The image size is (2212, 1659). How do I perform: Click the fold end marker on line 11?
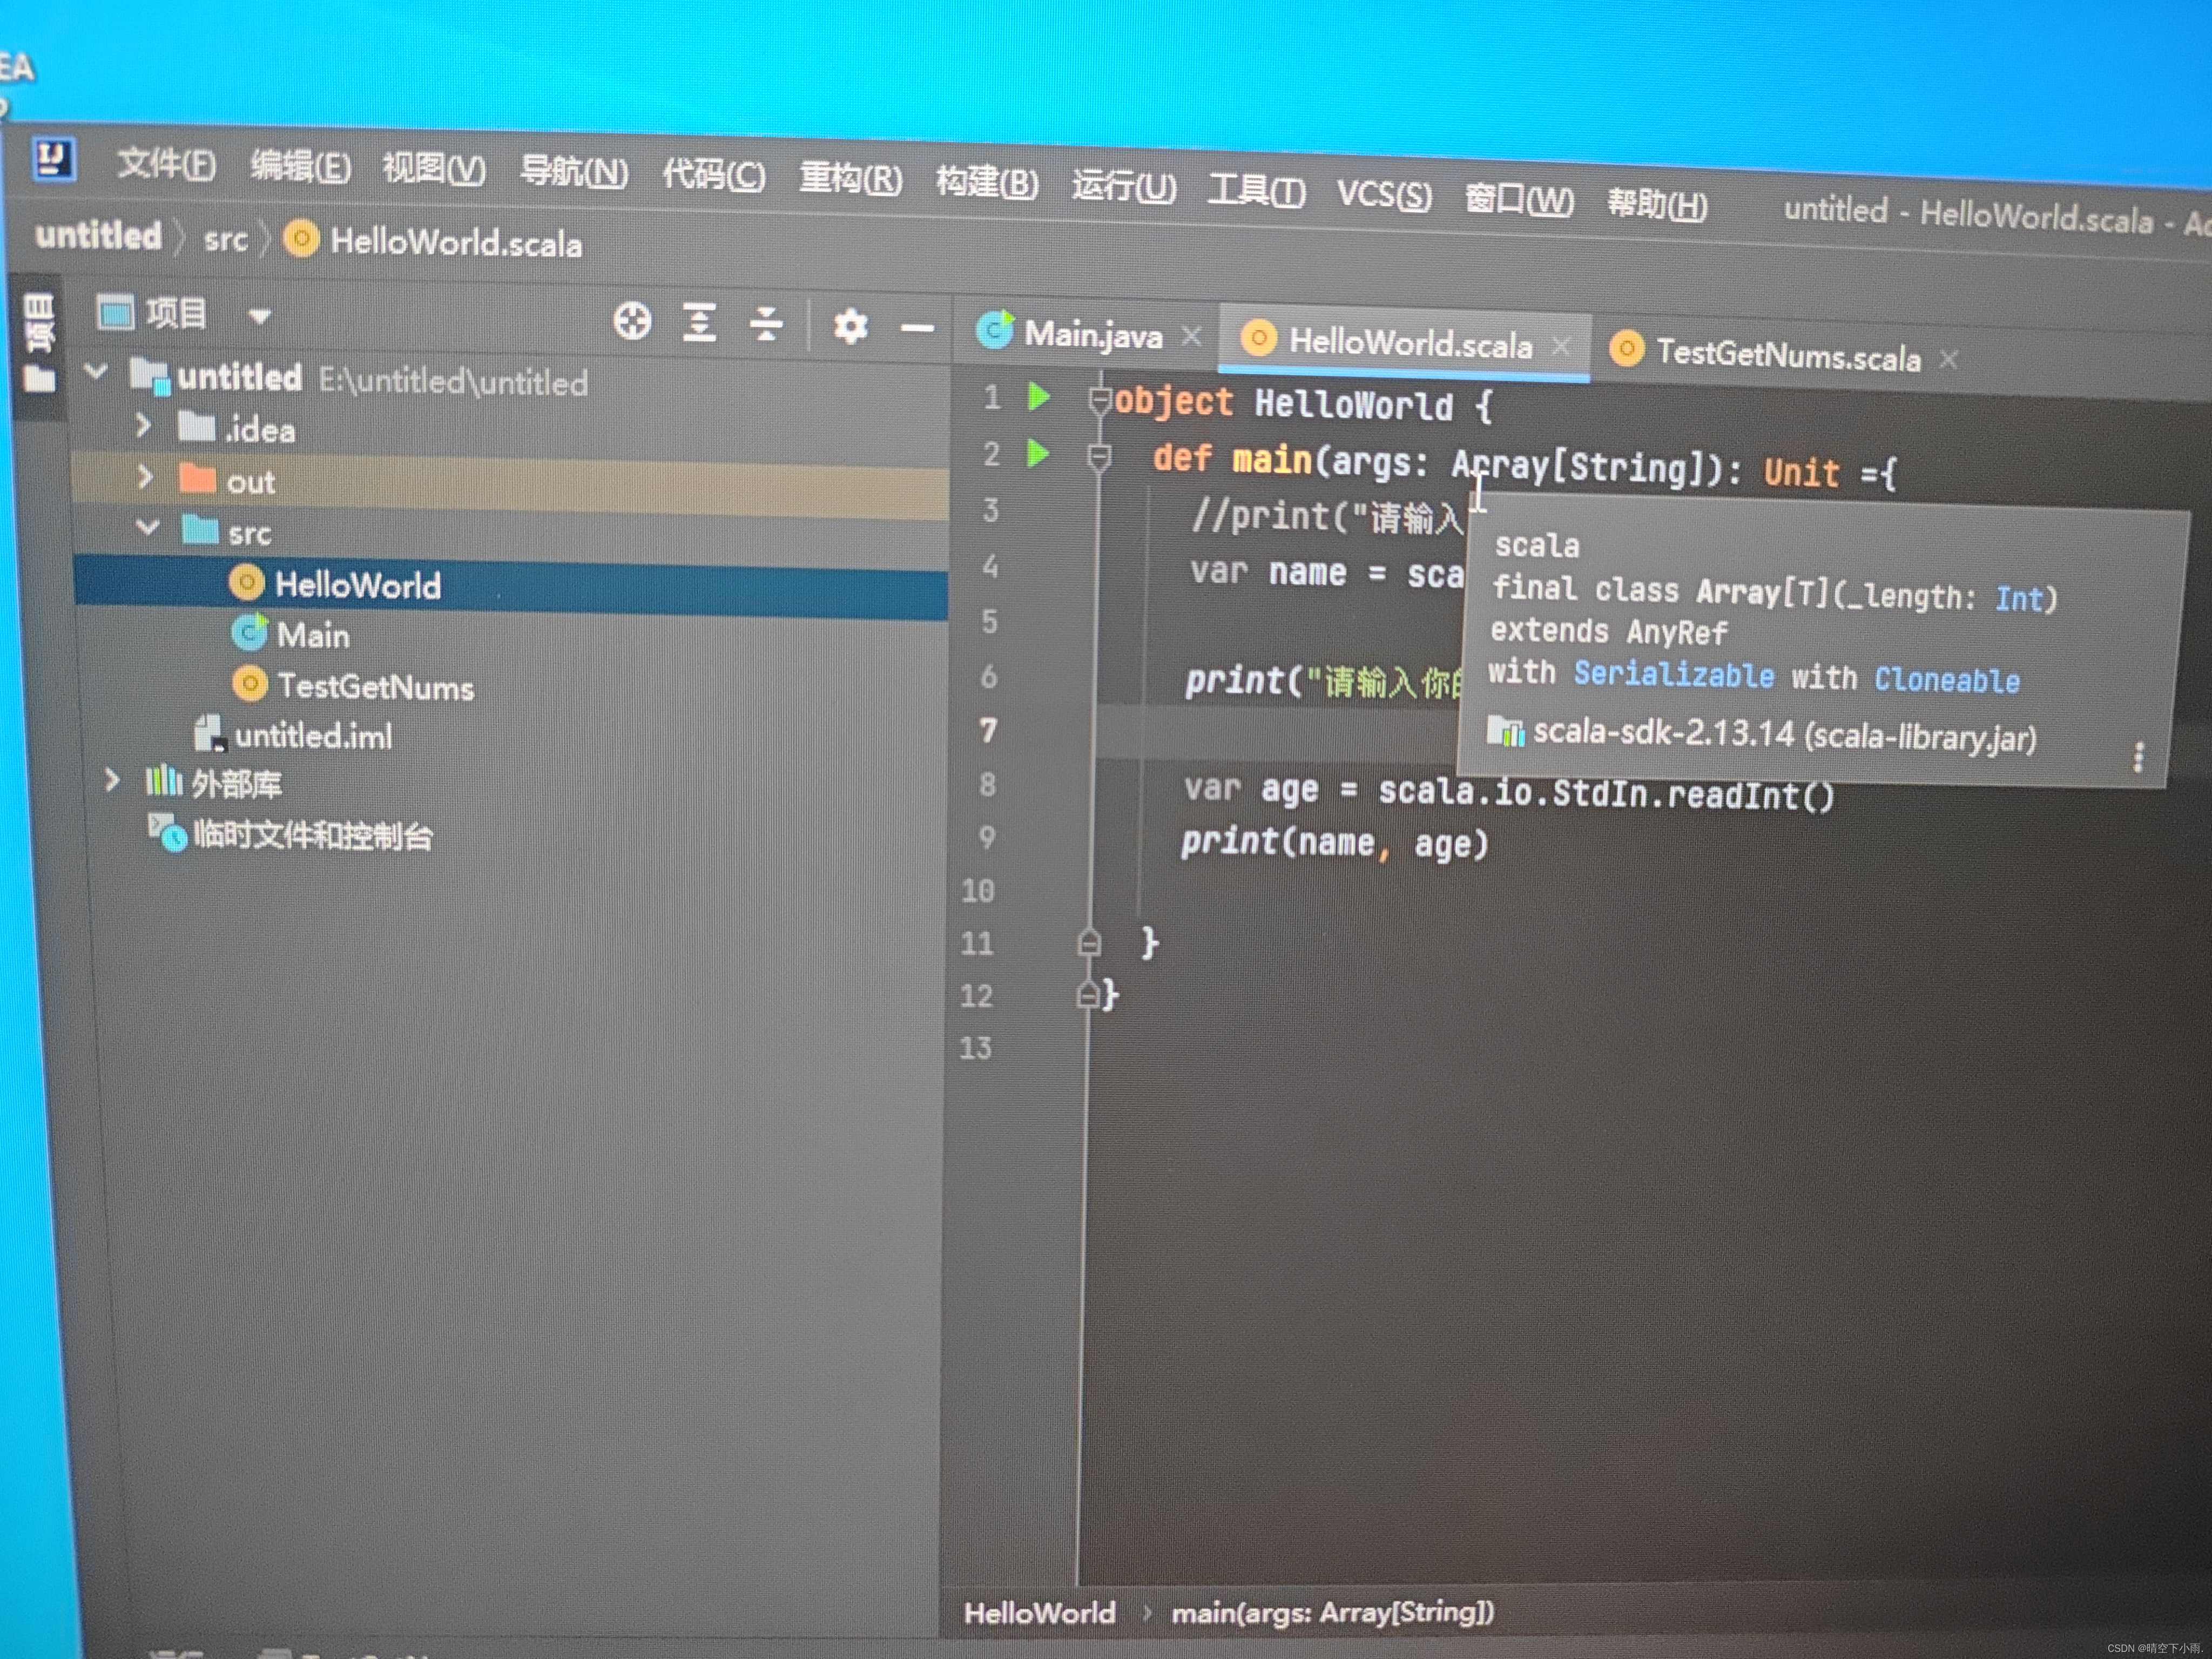tap(1089, 942)
